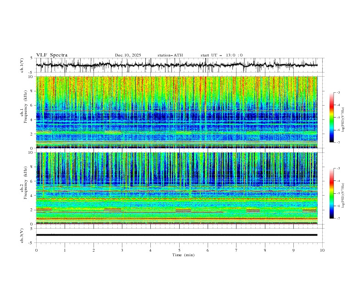The height and width of the screenshot is (281, 363).
Task: Click the ch.3 flat black trace
Action: tap(176, 235)
